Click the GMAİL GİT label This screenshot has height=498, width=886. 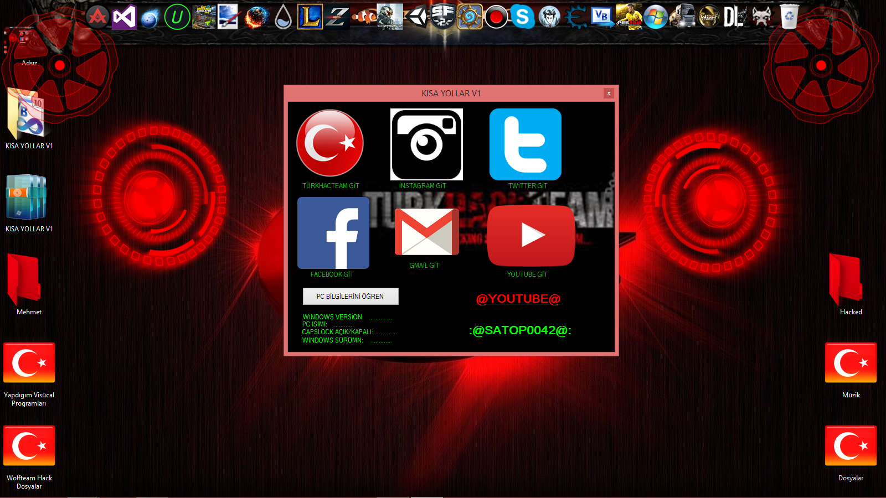coord(424,266)
